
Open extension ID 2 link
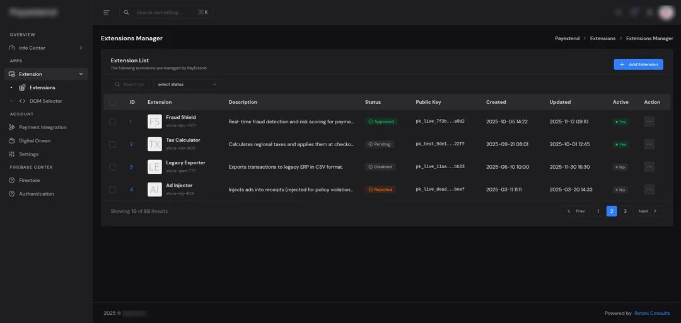coord(131,144)
